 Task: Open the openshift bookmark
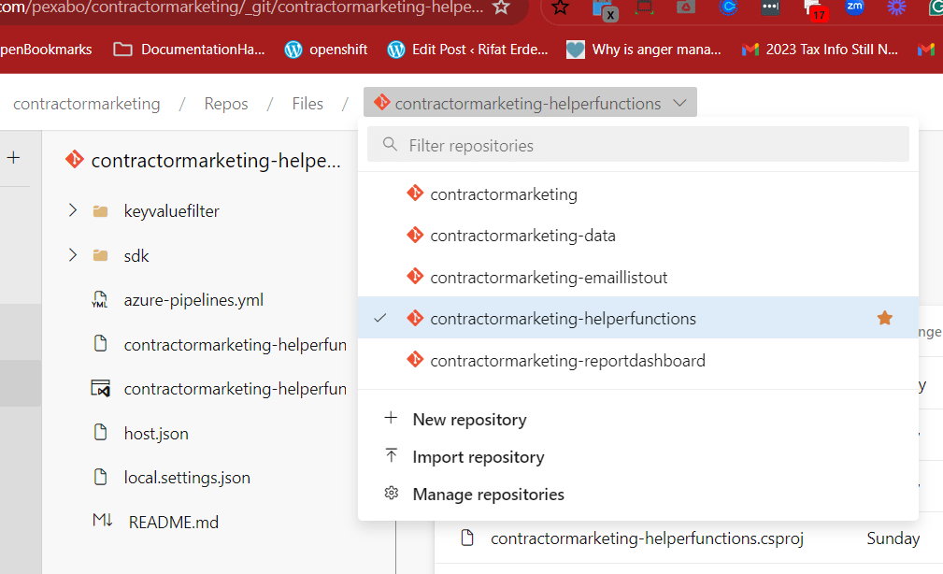(326, 50)
